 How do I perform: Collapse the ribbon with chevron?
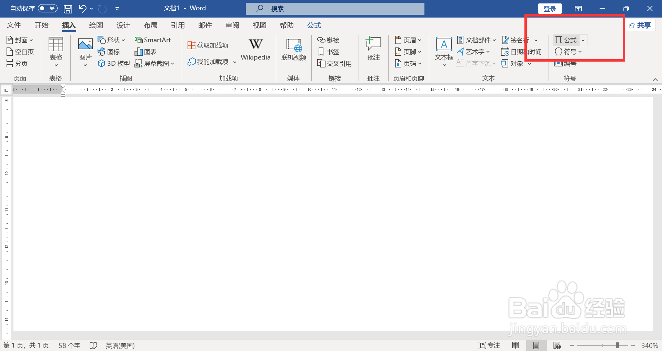(655, 79)
